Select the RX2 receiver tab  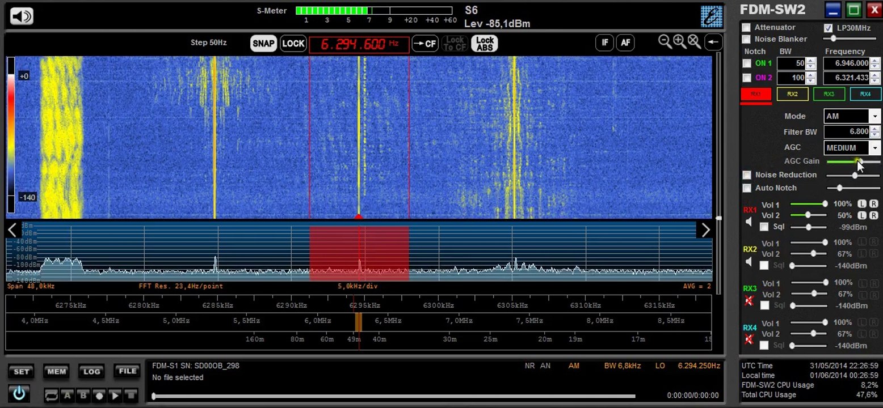click(792, 94)
